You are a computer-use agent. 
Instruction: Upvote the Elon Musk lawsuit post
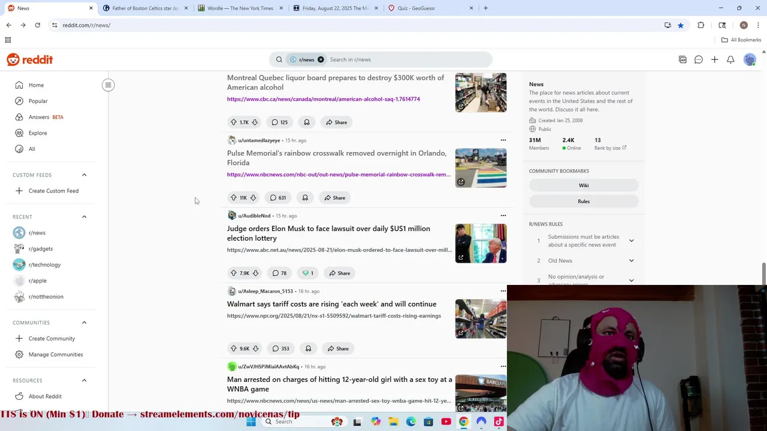click(x=234, y=273)
